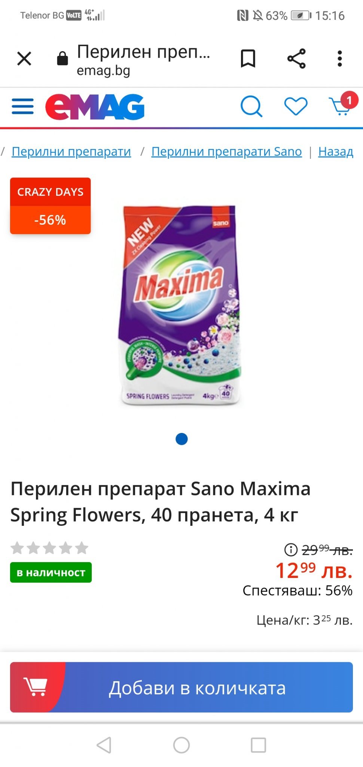Image resolution: width=363 pixels, height=767 pixels.
Task: Go to eMAG home via logo
Action: [x=95, y=107]
